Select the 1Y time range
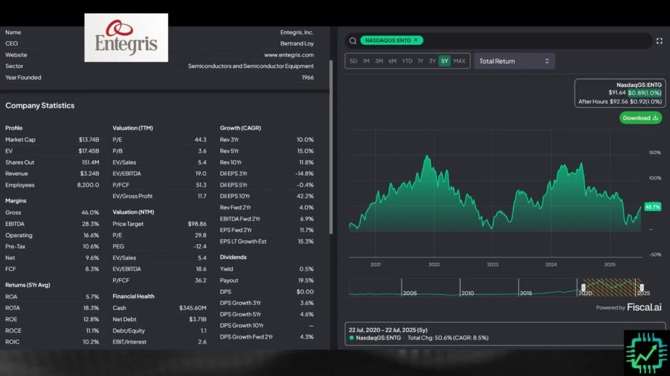 [421, 61]
